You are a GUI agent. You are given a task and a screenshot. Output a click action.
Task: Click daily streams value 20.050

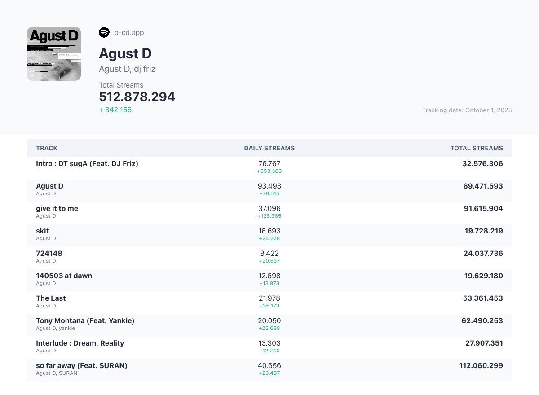coord(269,321)
